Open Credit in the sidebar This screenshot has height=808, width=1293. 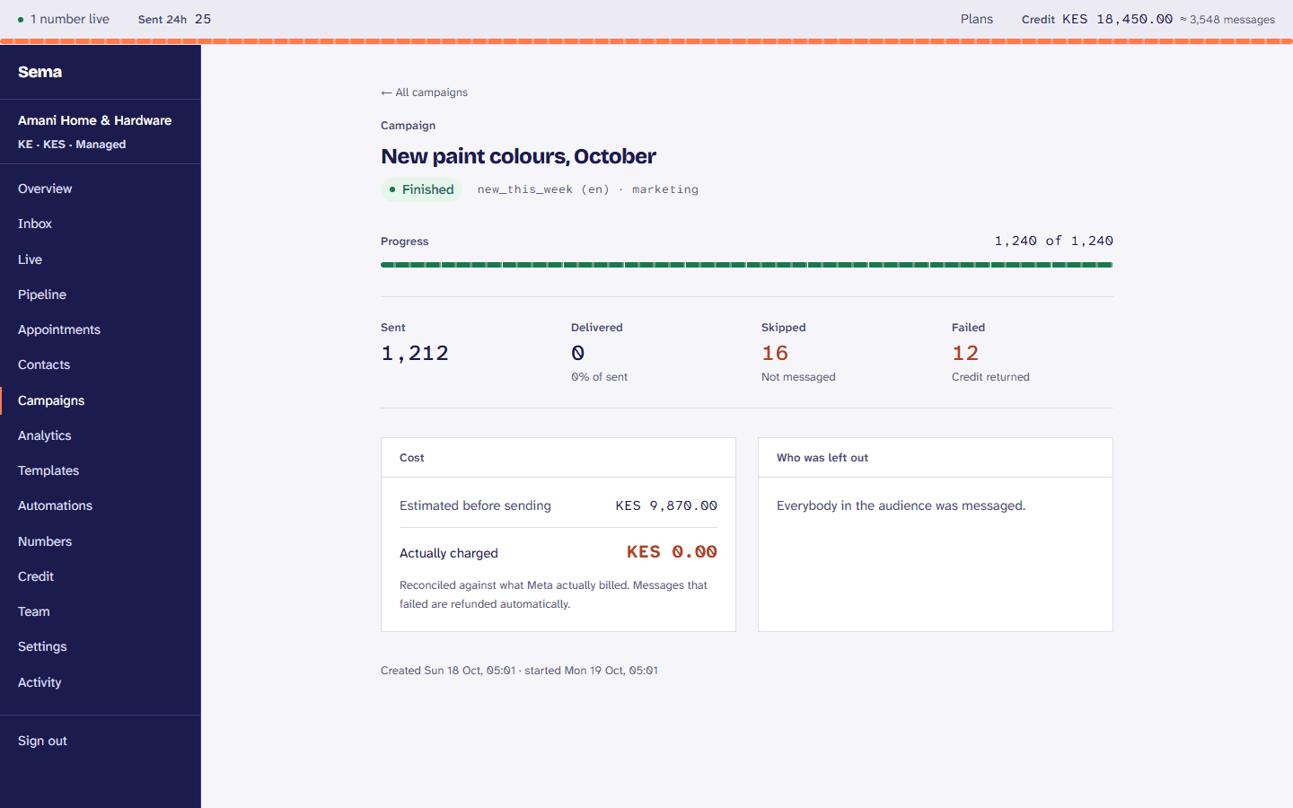point(36,576)
